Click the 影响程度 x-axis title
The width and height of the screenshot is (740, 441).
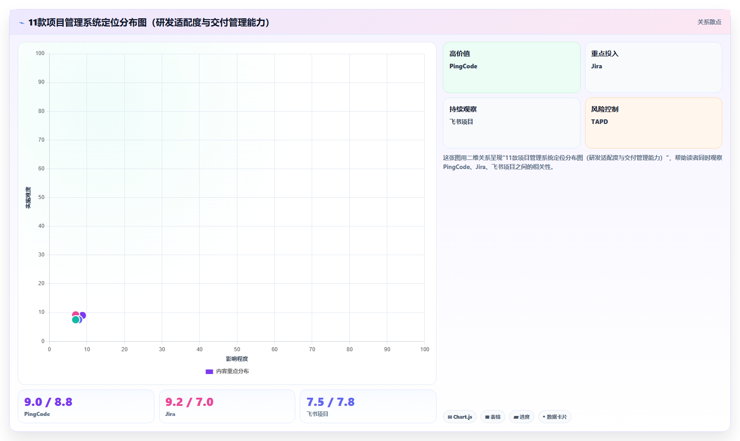coord(237,359)
